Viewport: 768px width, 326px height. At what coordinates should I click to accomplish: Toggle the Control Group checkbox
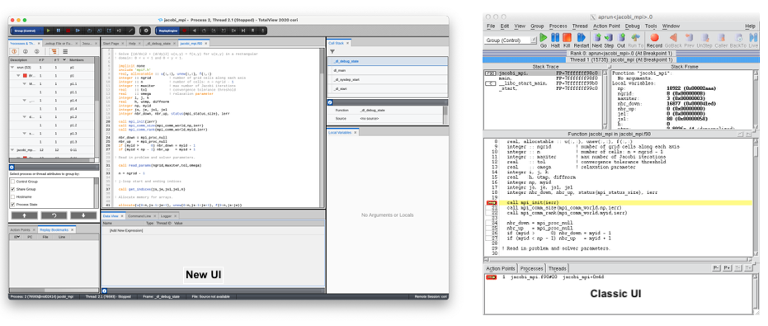tap(13, 182)
